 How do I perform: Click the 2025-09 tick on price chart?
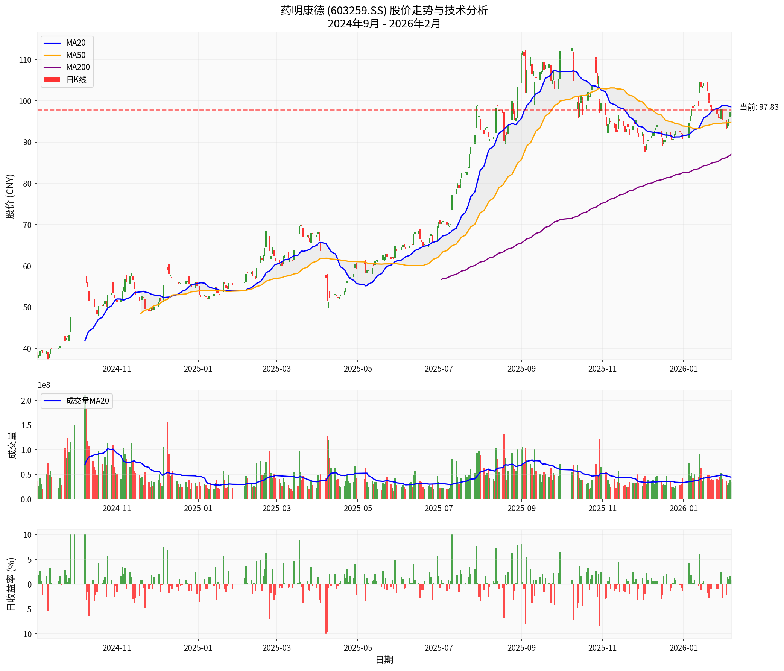pos(521,368)
